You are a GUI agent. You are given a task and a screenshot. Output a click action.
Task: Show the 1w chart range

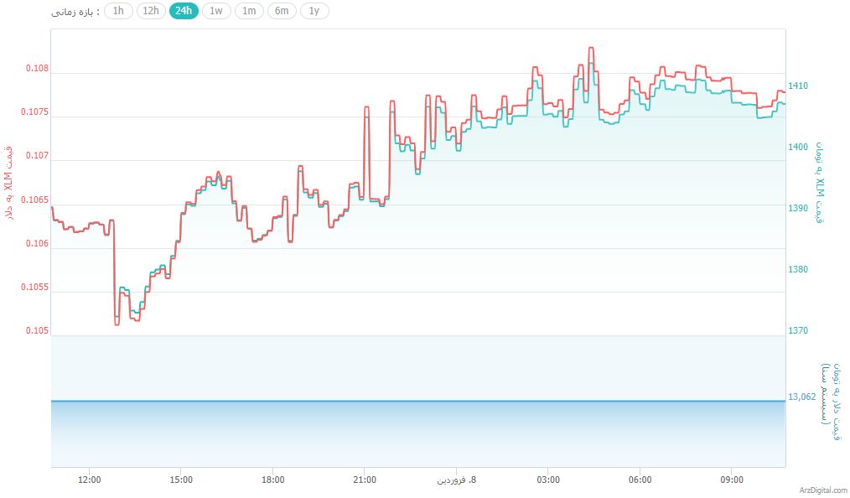pyautogui.click(x=216, y=11)
